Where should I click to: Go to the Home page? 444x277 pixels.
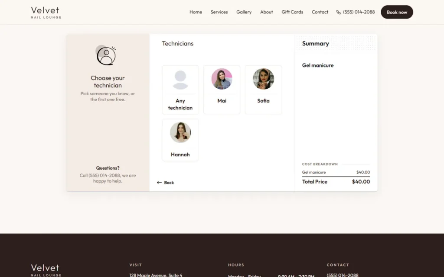click(196, 12)
